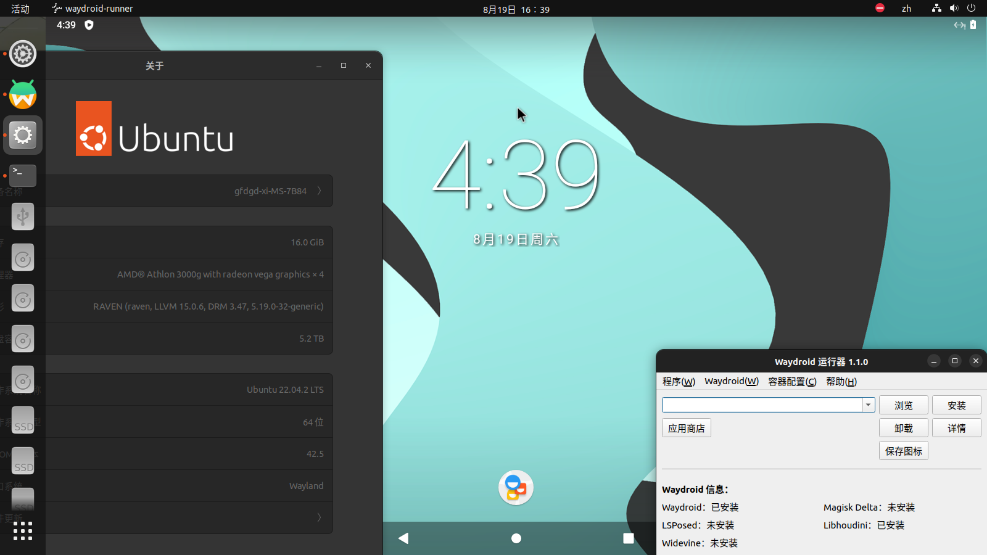The width and height of the screenshot is (987, 555).
Task: Open volume indicator in top bar
Action: (954, 8)
